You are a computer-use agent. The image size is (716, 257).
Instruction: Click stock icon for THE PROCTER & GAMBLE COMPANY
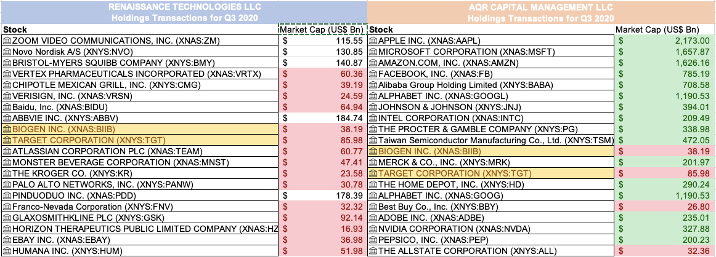click(373, 129)
